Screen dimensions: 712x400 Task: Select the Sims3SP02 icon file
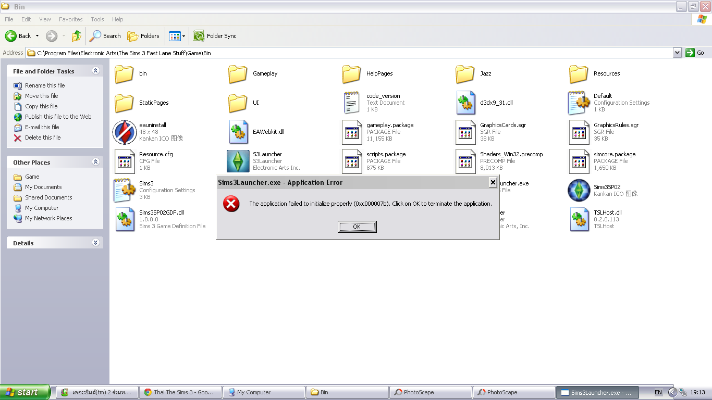click(579, 190)
